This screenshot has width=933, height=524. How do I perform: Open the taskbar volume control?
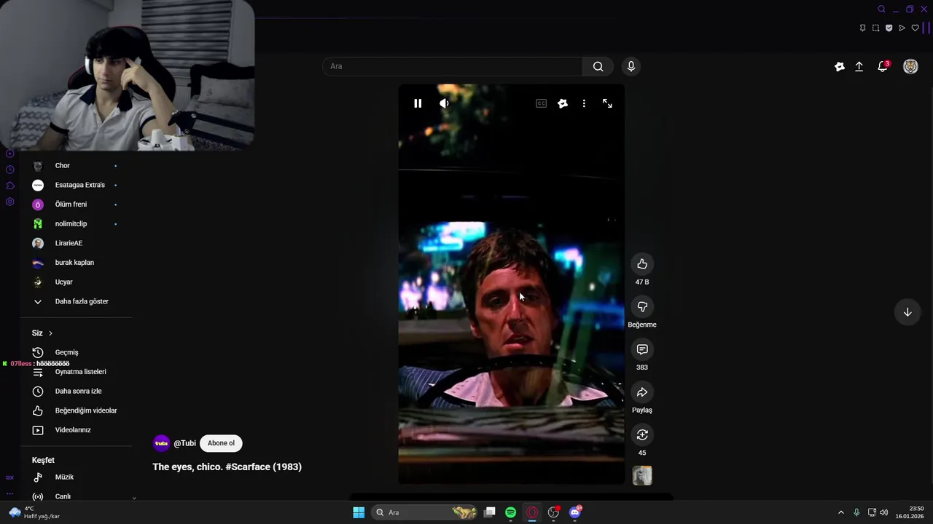pos(884,512)
